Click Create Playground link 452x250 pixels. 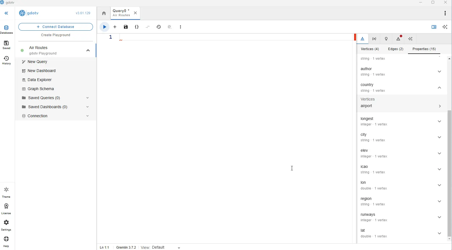56,35
